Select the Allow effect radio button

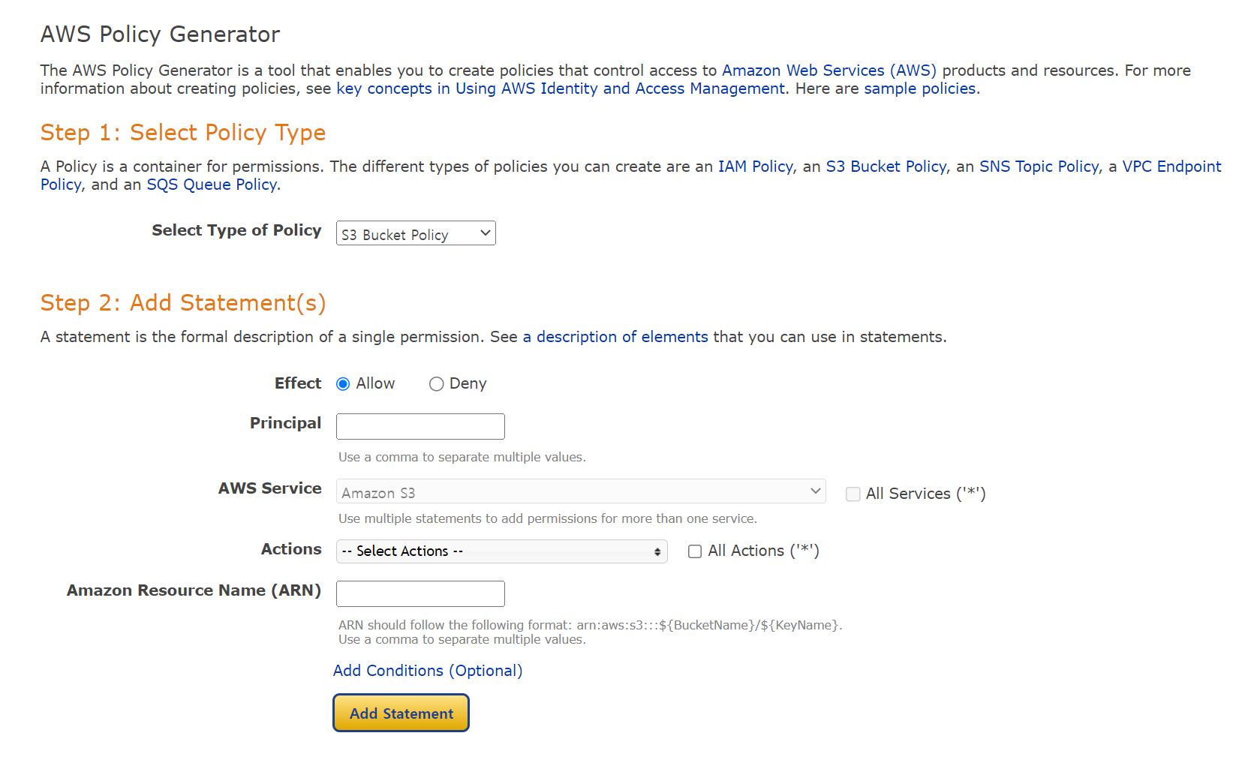pyautogui.click(x=343, y=384)
